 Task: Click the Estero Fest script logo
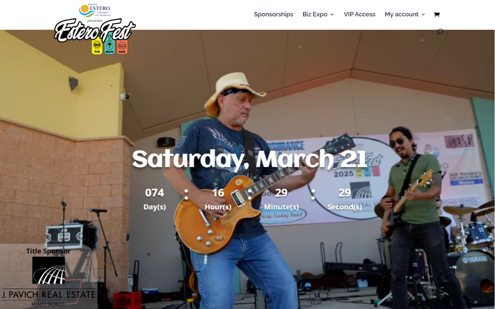point(95,30)
